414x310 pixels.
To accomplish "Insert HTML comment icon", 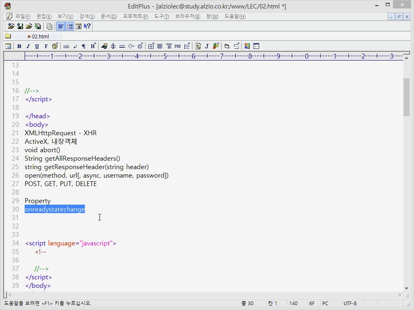I will coord(131,46).
